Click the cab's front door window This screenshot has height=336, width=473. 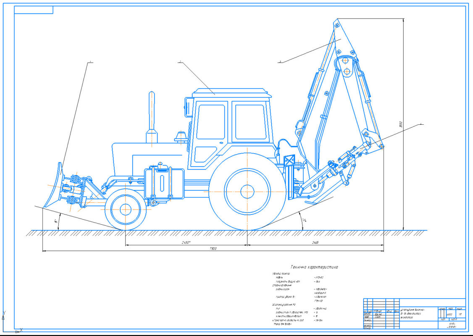pos(210,122)
